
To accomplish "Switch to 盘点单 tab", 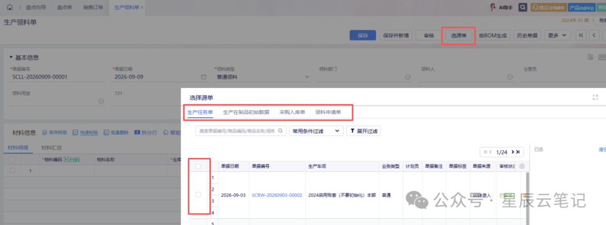I will [64, 8].
